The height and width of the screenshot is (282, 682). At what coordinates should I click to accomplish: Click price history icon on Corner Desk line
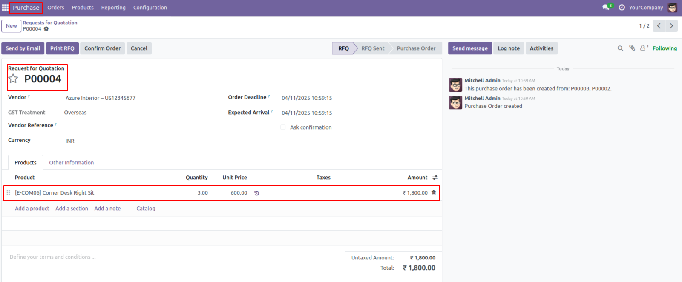[x=257, y=193]
